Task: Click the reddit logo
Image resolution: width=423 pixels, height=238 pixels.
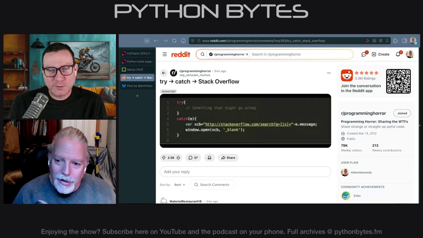Action: (x=181, y=54)
